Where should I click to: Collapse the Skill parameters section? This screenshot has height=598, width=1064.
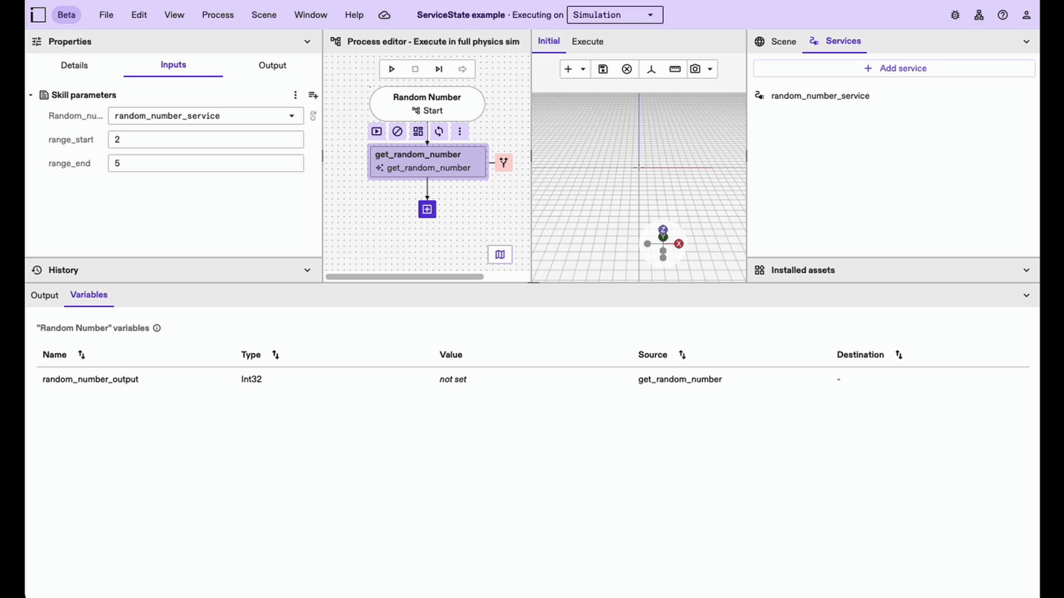coord(31,95)
